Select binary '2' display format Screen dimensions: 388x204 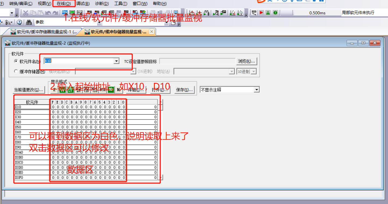pyautogui.click(x=55, y=90)
